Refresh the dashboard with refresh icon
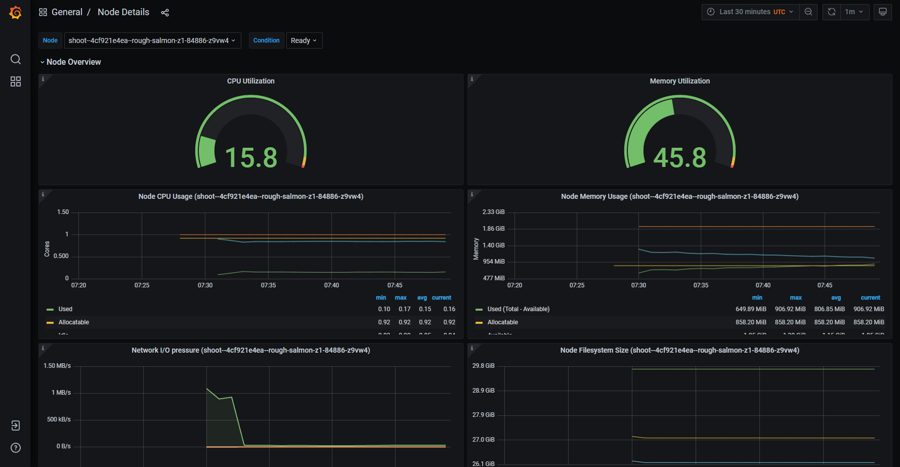Screen dimensions: 900x467 [x=832, y=12]
